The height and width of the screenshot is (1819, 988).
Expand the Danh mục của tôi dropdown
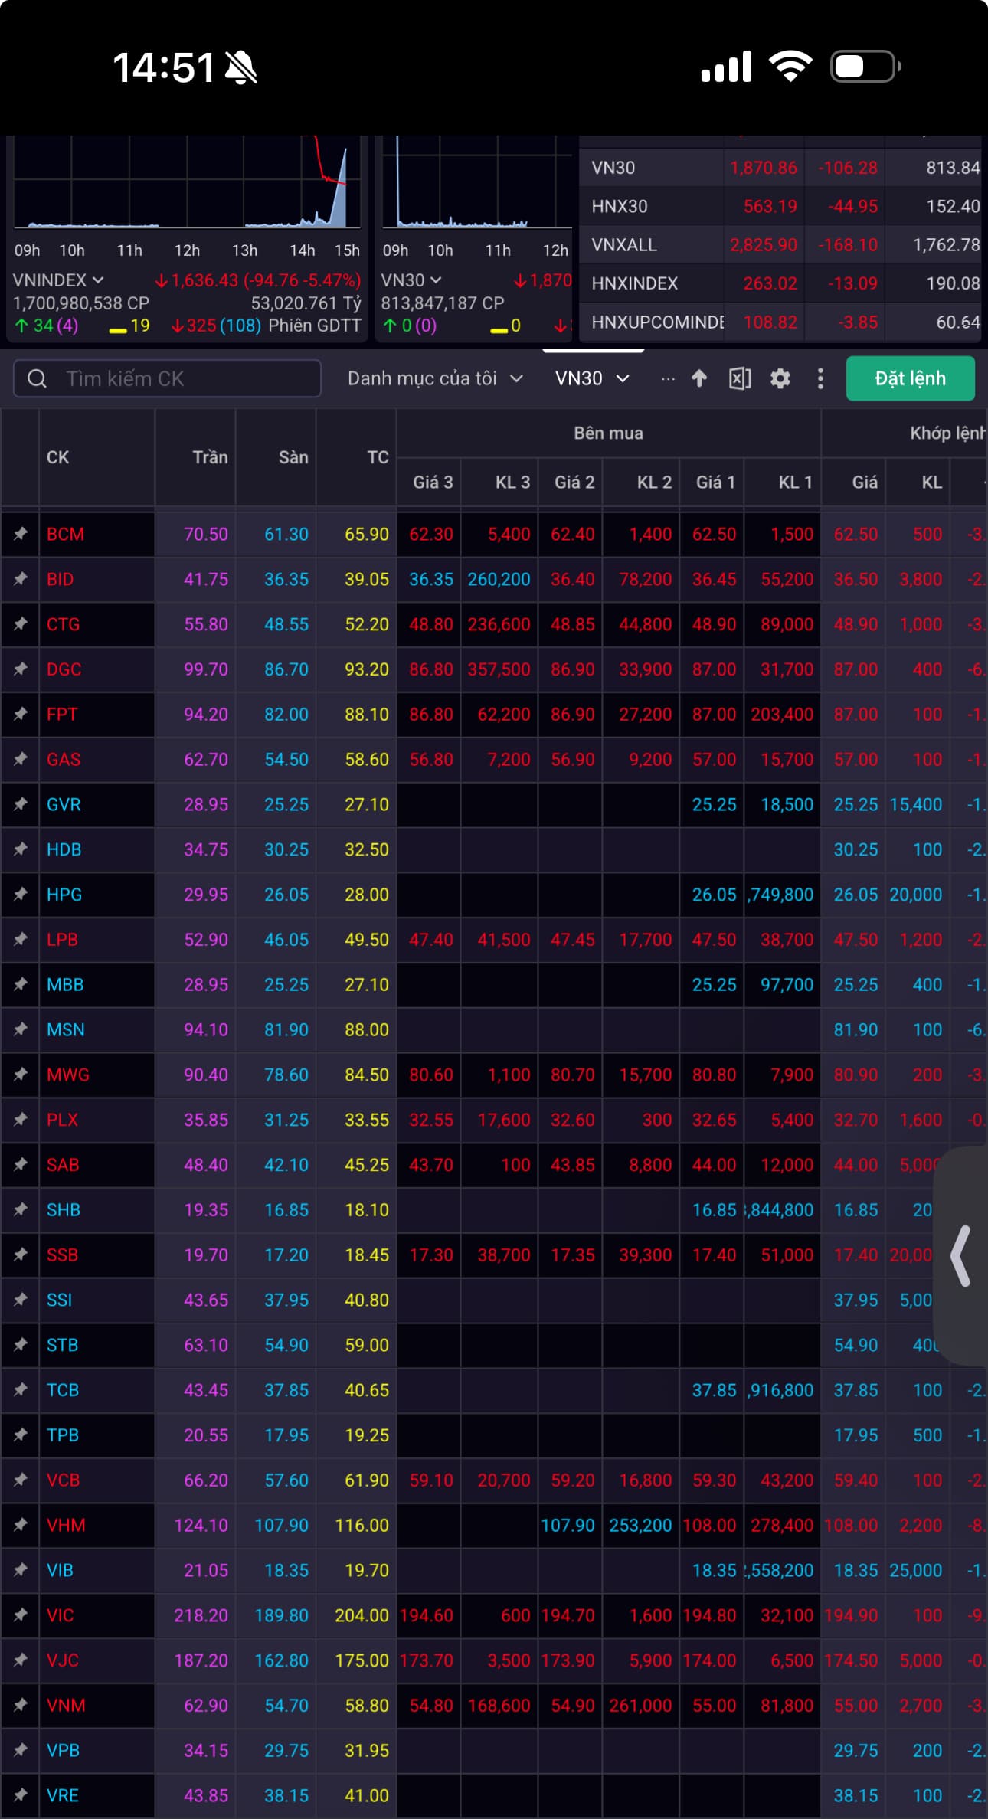(435, 378)
